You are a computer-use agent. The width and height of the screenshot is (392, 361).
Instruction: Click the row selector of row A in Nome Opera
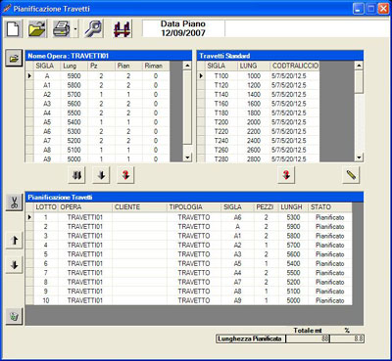pos(29,75)
